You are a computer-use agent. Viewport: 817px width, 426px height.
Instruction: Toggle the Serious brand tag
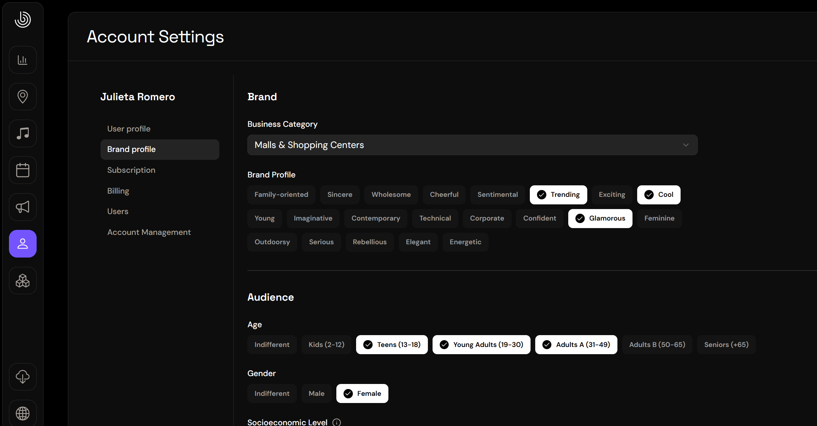click(x=321, y=242)
